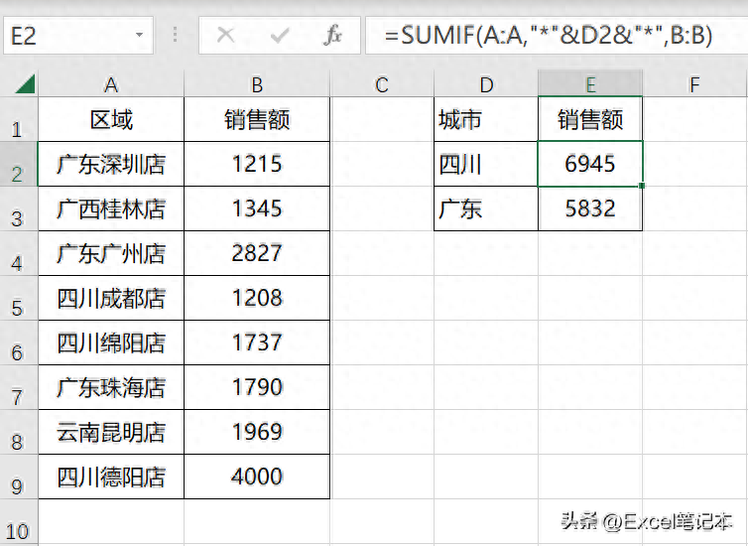Screen dimensions: 748x546
Task: Click the Enter checkmark formula icon
Action: (280, 35)
